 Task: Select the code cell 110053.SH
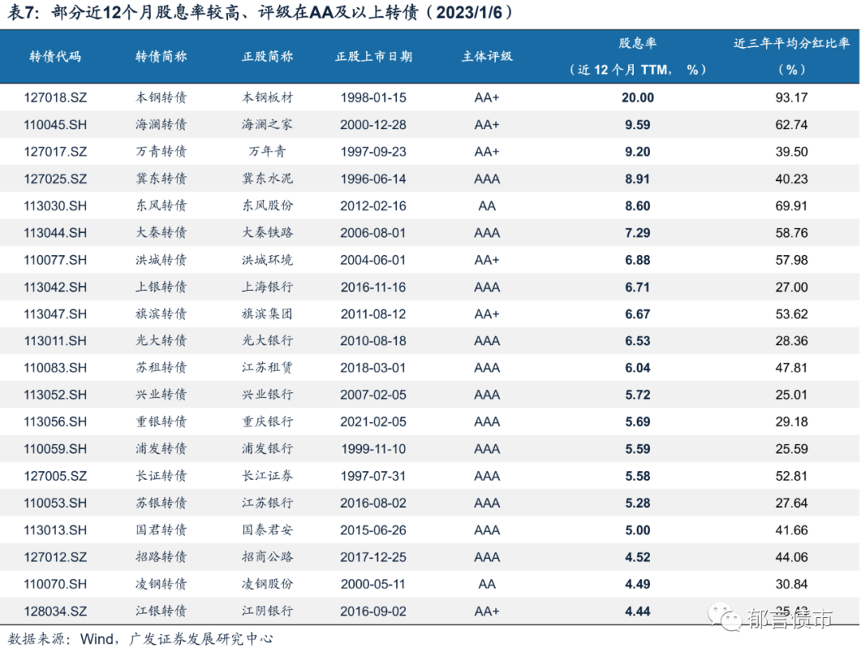pos(55,503)
